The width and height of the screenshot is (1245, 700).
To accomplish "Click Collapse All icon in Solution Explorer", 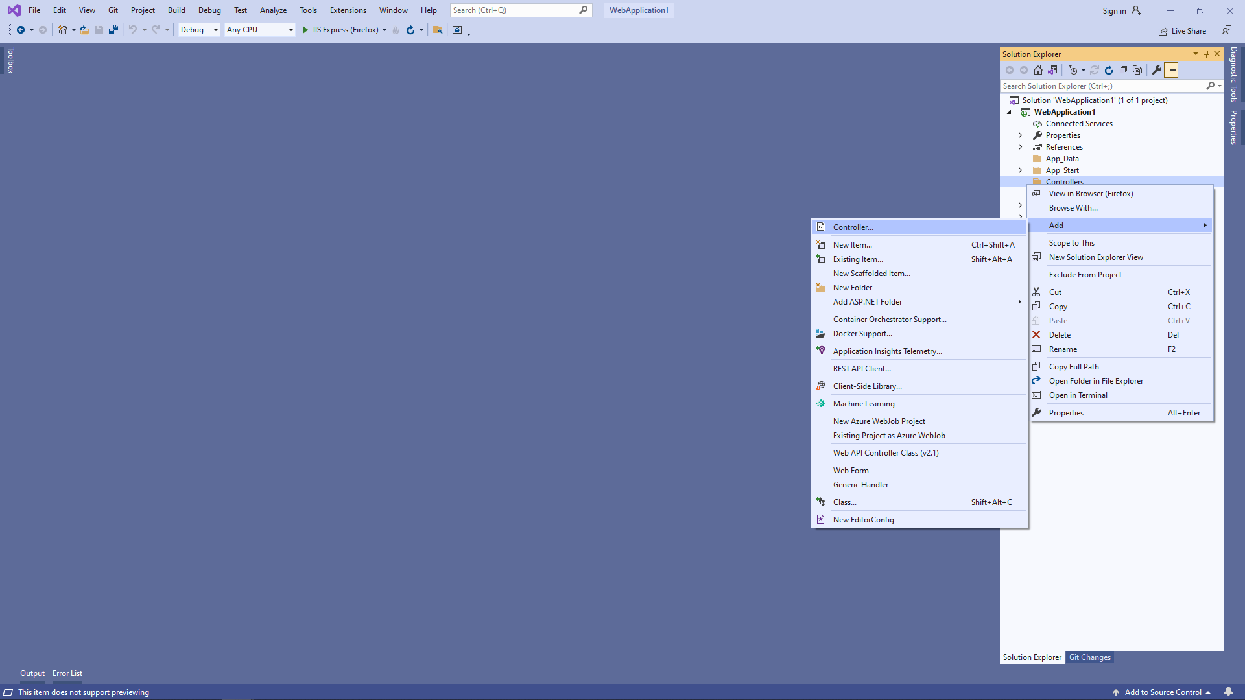I will 1123,70.
